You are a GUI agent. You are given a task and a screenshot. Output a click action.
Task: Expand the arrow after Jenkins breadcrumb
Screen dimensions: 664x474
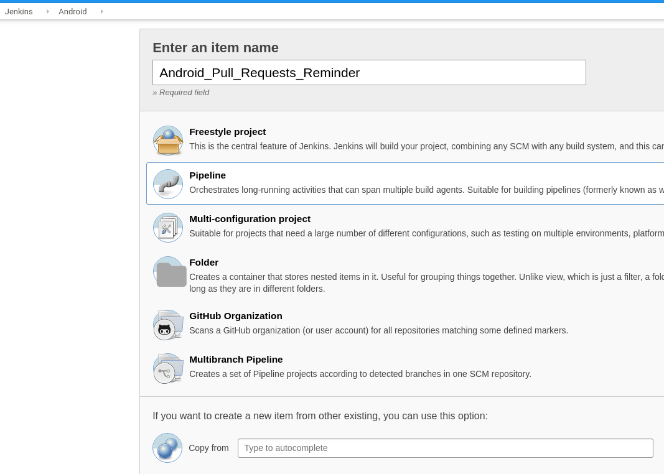(x=48, y=11)
